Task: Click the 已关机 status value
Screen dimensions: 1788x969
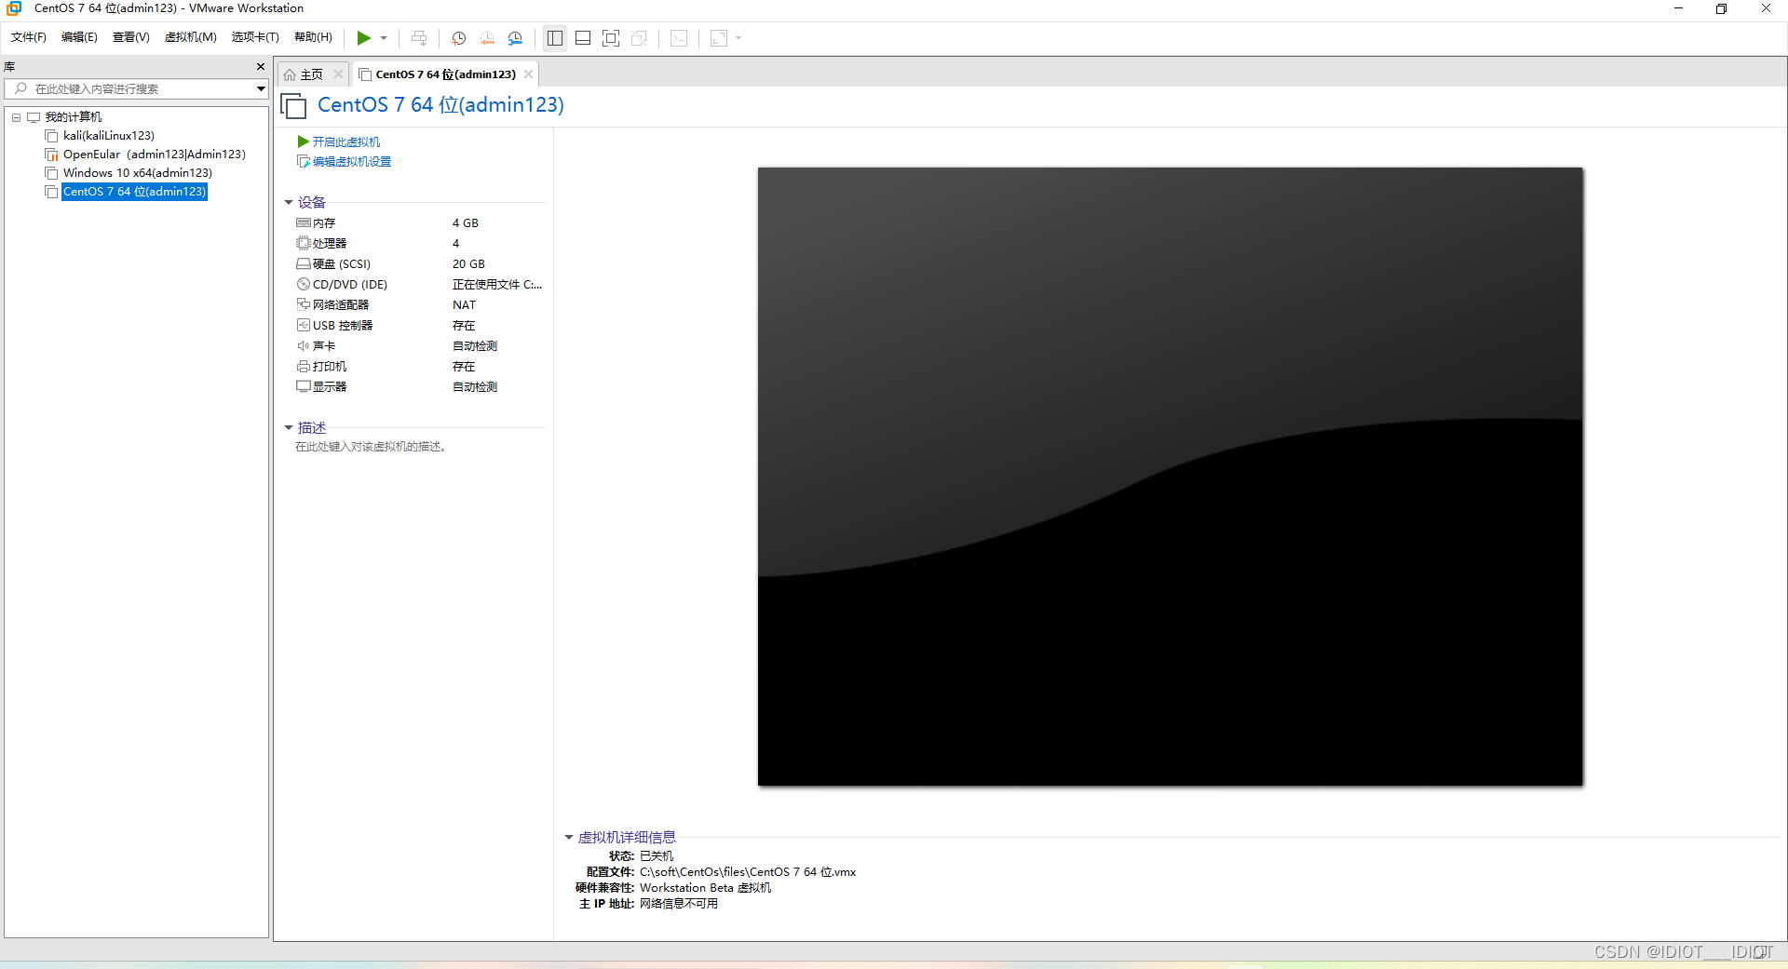Action: tap(657, 856)
